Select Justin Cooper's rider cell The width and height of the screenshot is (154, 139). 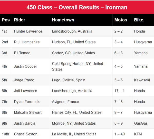pos(25,66)
